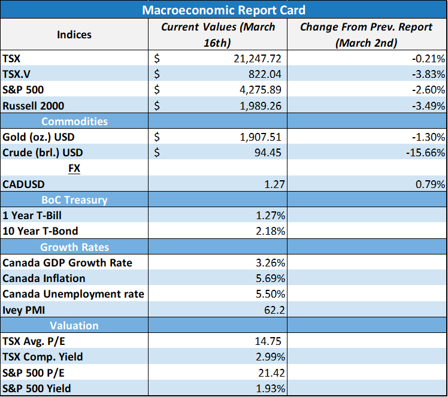Image resolution: width=448 pixels, height=397 pixels.
Task: Click the Macroeconomic Report Card title
Action: tap(224, 10)
